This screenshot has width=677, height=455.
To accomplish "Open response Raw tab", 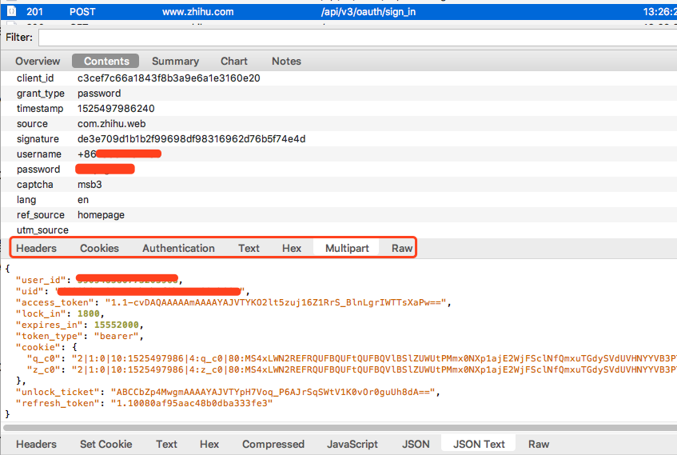I will 539,444.
